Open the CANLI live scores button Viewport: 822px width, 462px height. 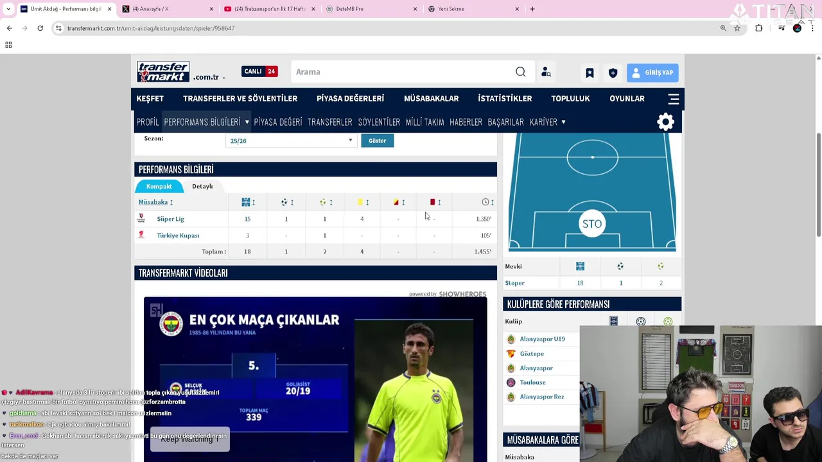(259, 71)
